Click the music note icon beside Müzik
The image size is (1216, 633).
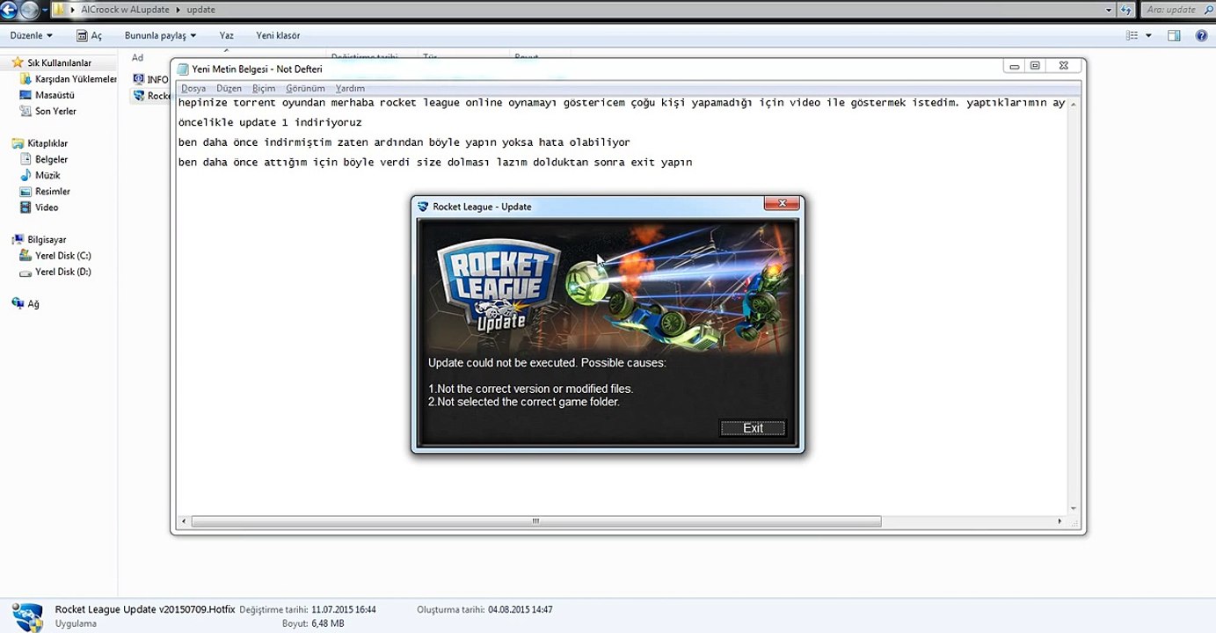[x=26, y=175]
